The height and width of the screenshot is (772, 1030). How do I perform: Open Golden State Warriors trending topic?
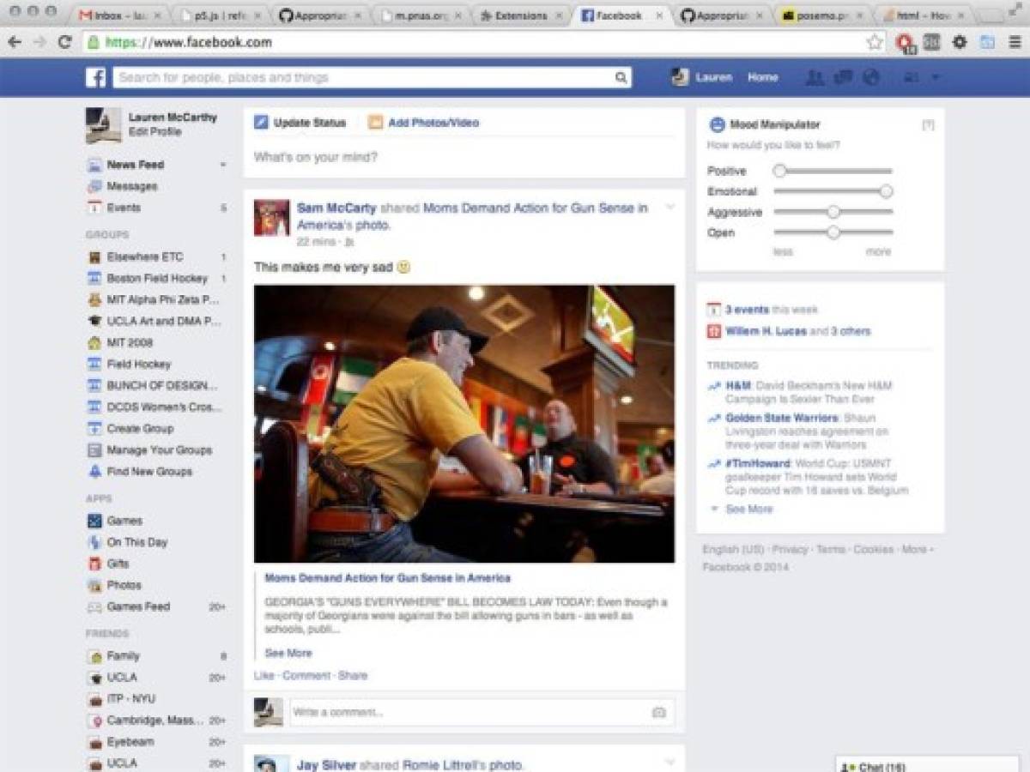pos(782,418)
